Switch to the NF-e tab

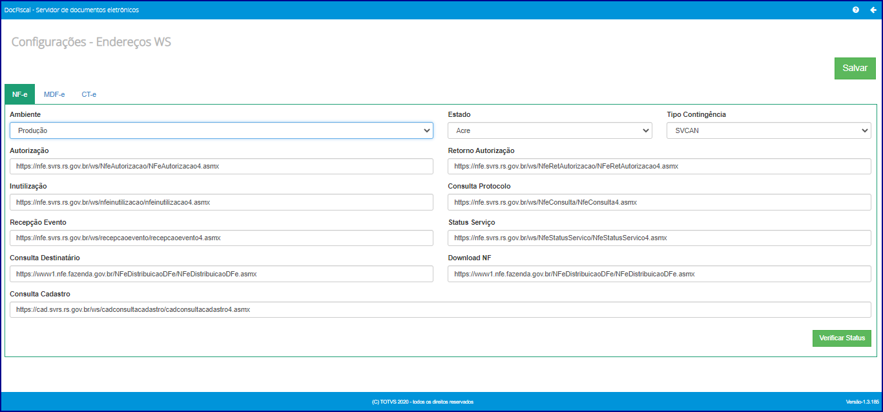tap(19, 94)
